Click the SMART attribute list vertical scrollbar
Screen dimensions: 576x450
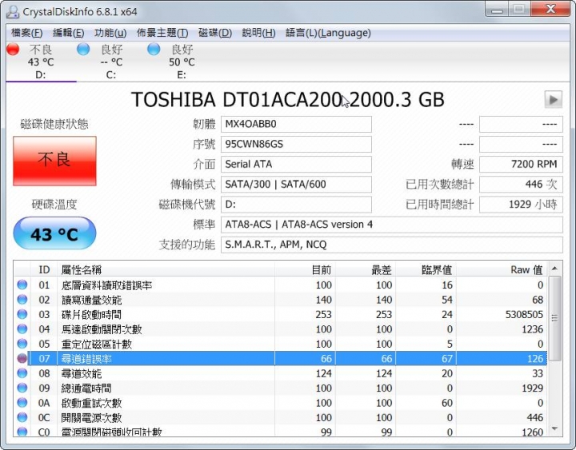point(555,352)
